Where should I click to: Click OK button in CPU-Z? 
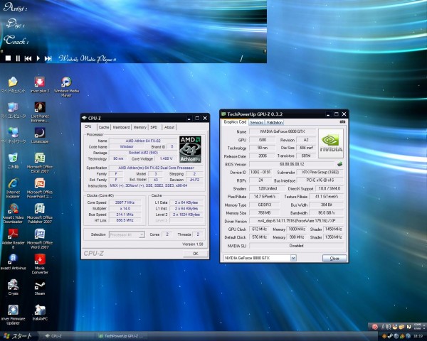(x=196, y=254)
